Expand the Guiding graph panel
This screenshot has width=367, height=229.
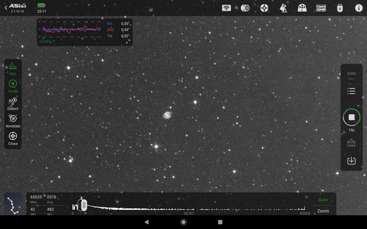(x=128, y=42)
